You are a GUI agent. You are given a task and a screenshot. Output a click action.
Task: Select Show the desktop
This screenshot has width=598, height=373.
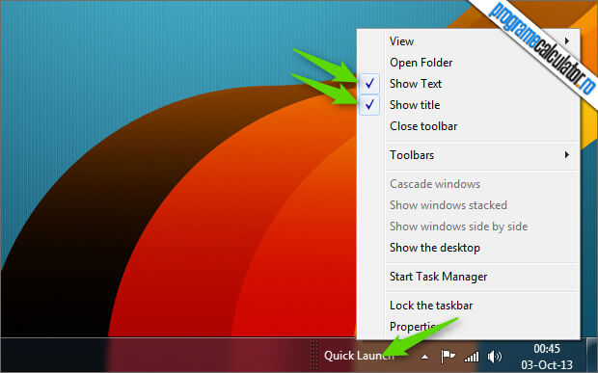coord(435,248)
